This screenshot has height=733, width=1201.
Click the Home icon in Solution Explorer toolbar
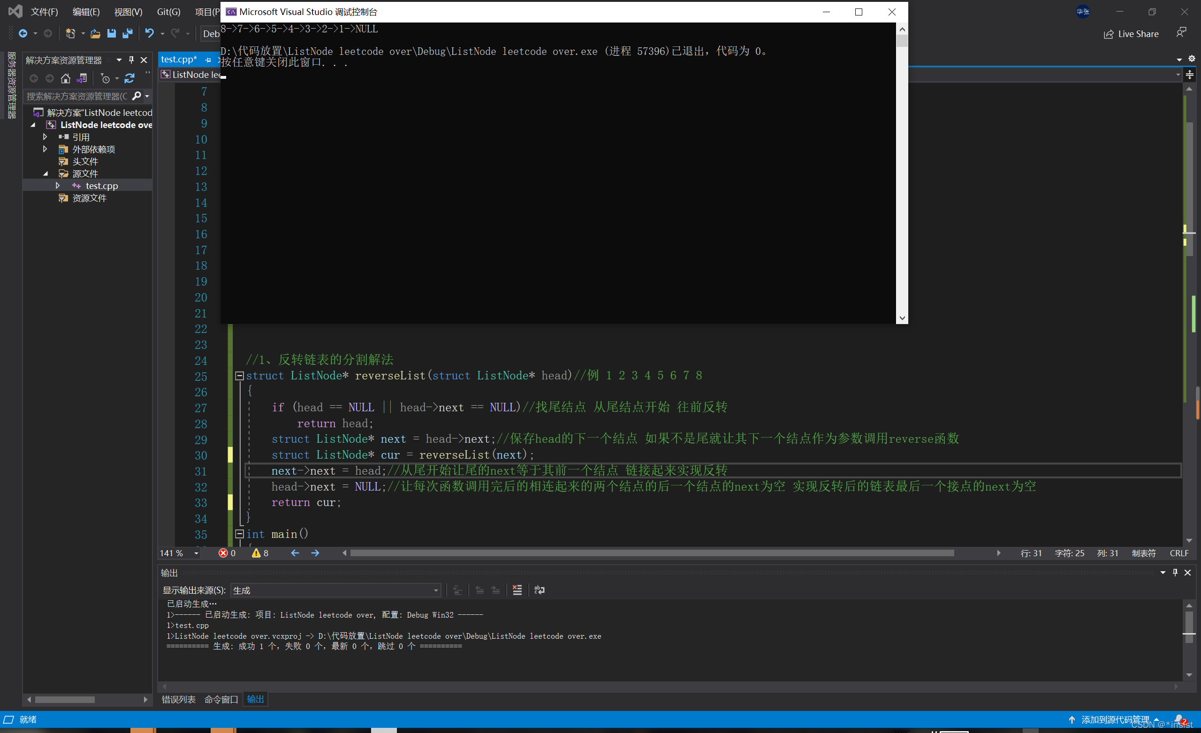(x=65, y=78)
